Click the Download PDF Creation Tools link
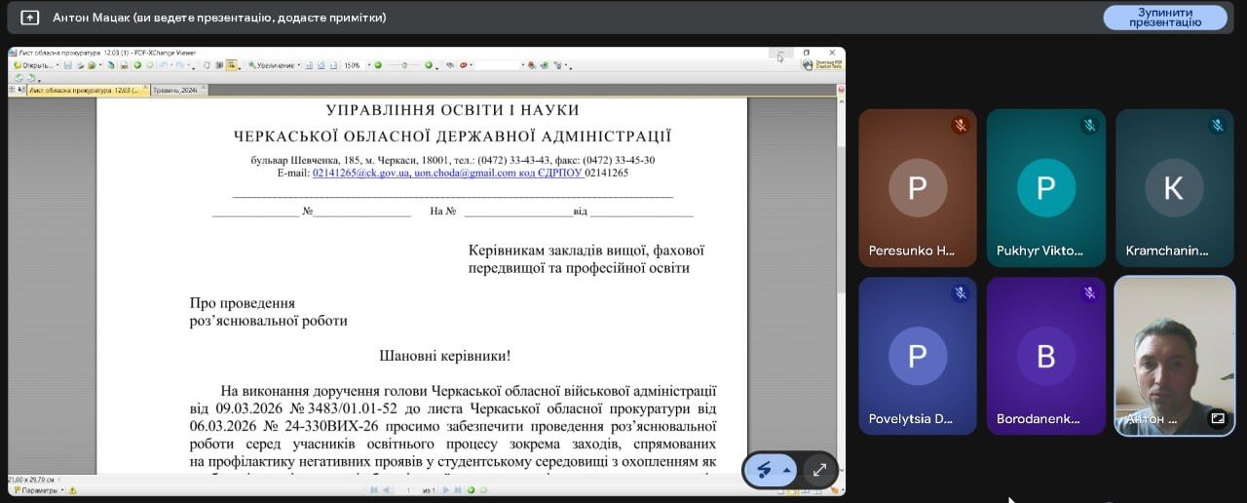The height and width of the screenshot is (503, 1247). point(822,64)
